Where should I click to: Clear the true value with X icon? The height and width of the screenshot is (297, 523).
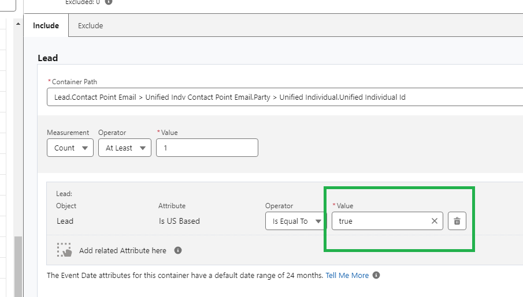pyautogui.click(x=435, y=221)
